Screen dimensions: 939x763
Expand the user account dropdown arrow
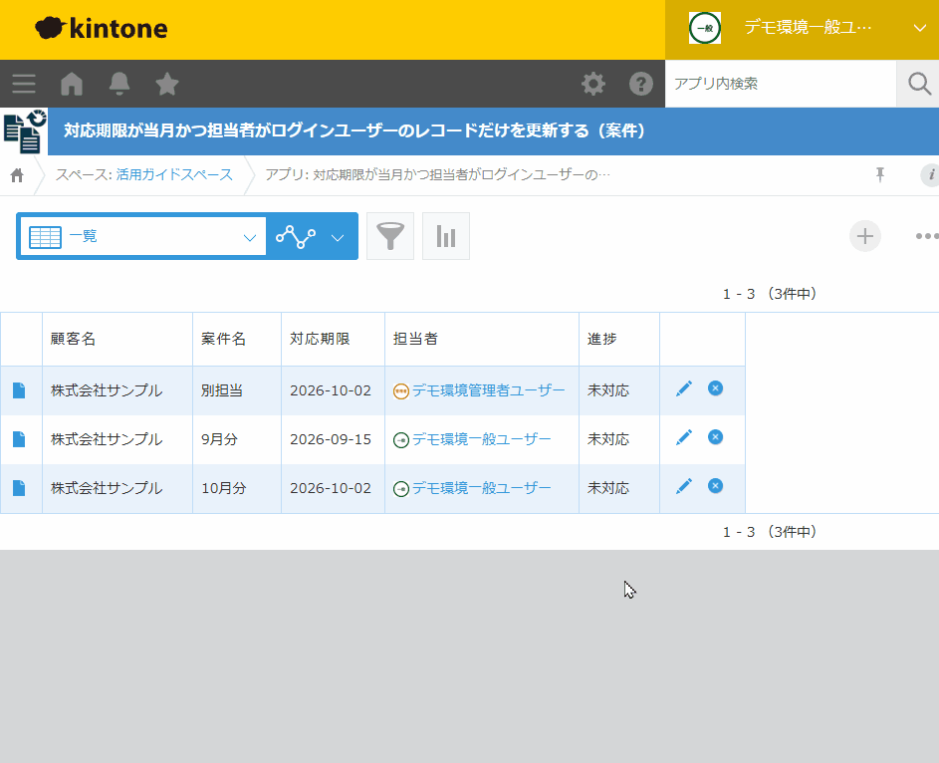(x=920, y=28)
